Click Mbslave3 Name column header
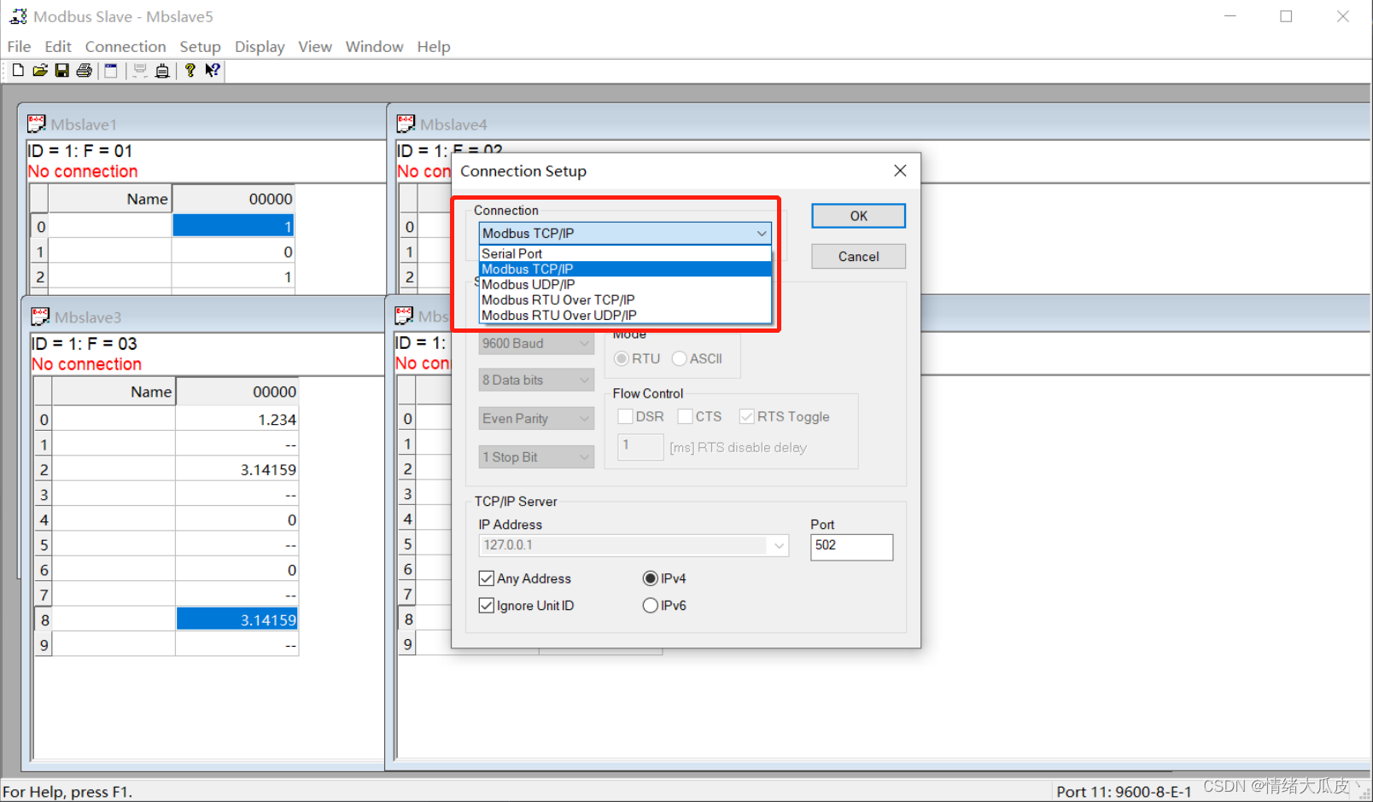The height and width of the screenshot is (802, 1373). click(114, 392)
